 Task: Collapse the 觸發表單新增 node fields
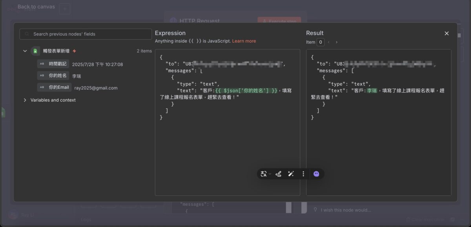(25, 51)
